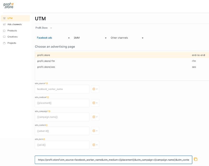
Task: Click the seo product label
Action: [x=194, y=67]
